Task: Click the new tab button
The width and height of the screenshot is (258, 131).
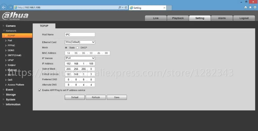Action: [x=169, y=8]
